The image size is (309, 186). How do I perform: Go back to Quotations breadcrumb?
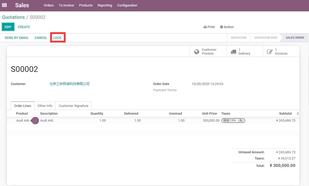click(13, 17)
